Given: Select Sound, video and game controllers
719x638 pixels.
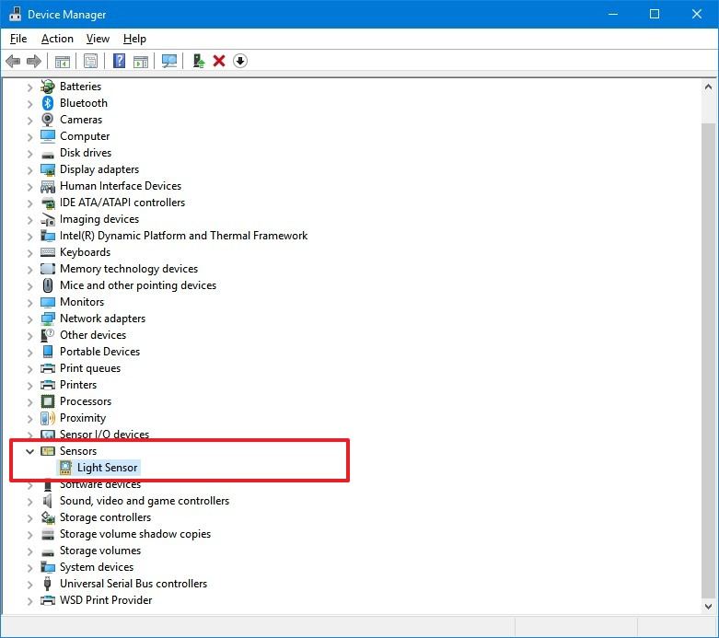Looking at the screenshot, I should tap(144, 501).
